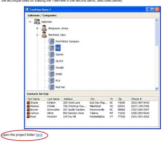Click the contact icon in Camryn's row
Screen dimensions: 162x142
click(28, 113)
